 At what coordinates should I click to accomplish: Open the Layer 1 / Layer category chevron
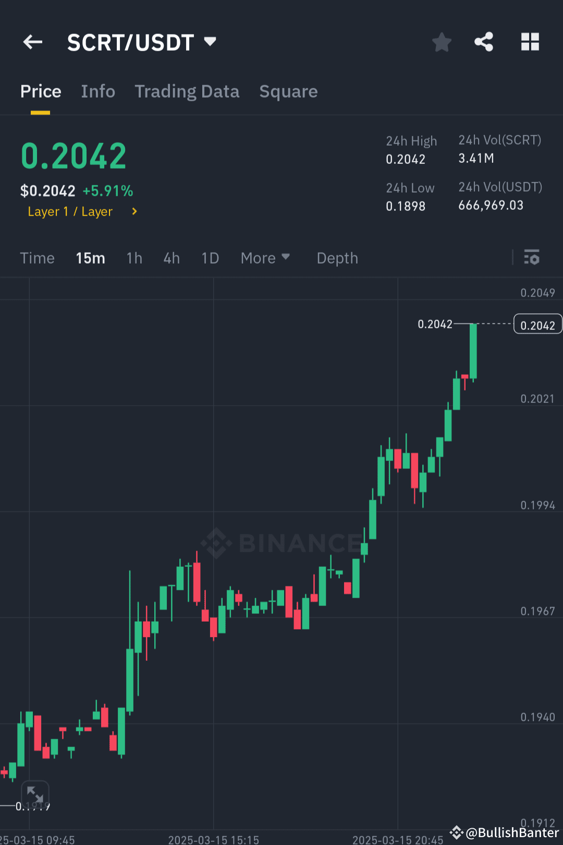pos(133,211)
